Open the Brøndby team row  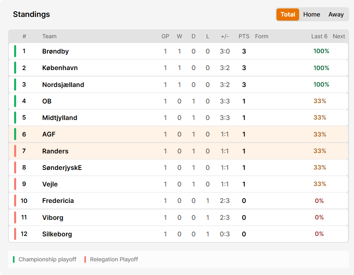pos(178,52)
